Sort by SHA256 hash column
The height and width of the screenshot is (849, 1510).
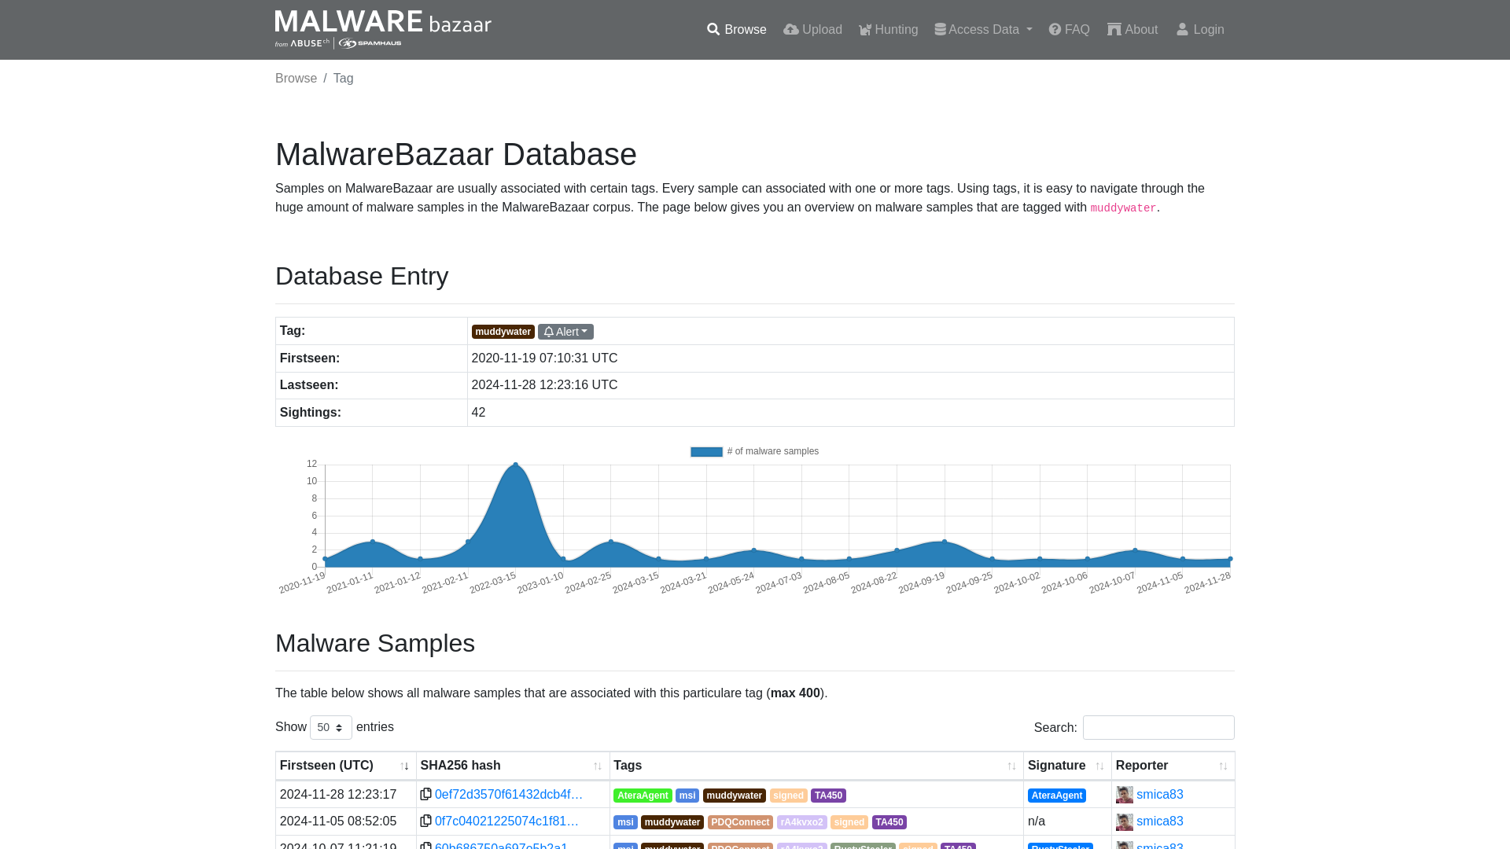(x=513, y=766)
